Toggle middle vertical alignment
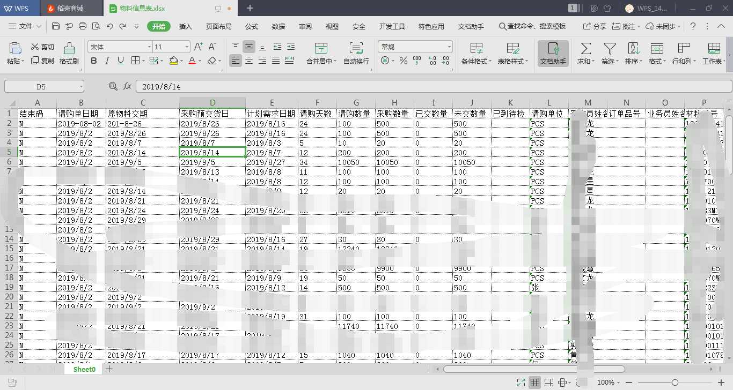 pyautogui.click(x=249, y=47)
